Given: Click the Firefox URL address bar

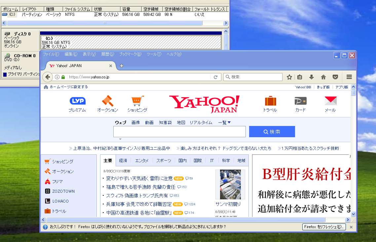Looking at the screenshot, I should pos(139,77).
